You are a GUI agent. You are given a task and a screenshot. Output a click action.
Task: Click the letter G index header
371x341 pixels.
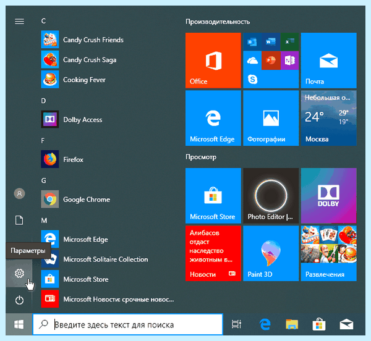[43, 181]
